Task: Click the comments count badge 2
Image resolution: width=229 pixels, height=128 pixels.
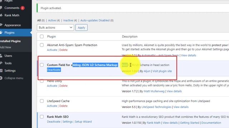Action: click(x=22, y=8)
